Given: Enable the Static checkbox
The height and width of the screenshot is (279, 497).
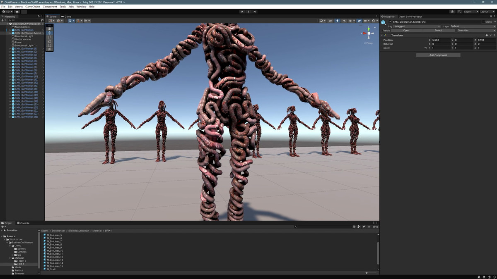Looking at the screenshot, I should 483,22.
